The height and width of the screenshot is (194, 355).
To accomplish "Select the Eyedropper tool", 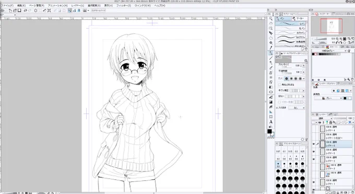I will tap(271, 48).
